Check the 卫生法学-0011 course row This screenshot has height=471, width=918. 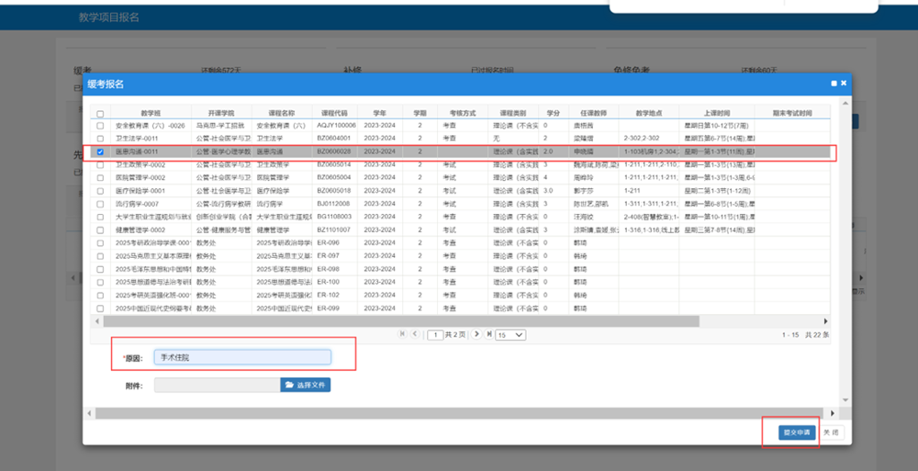tap(100, 138)
